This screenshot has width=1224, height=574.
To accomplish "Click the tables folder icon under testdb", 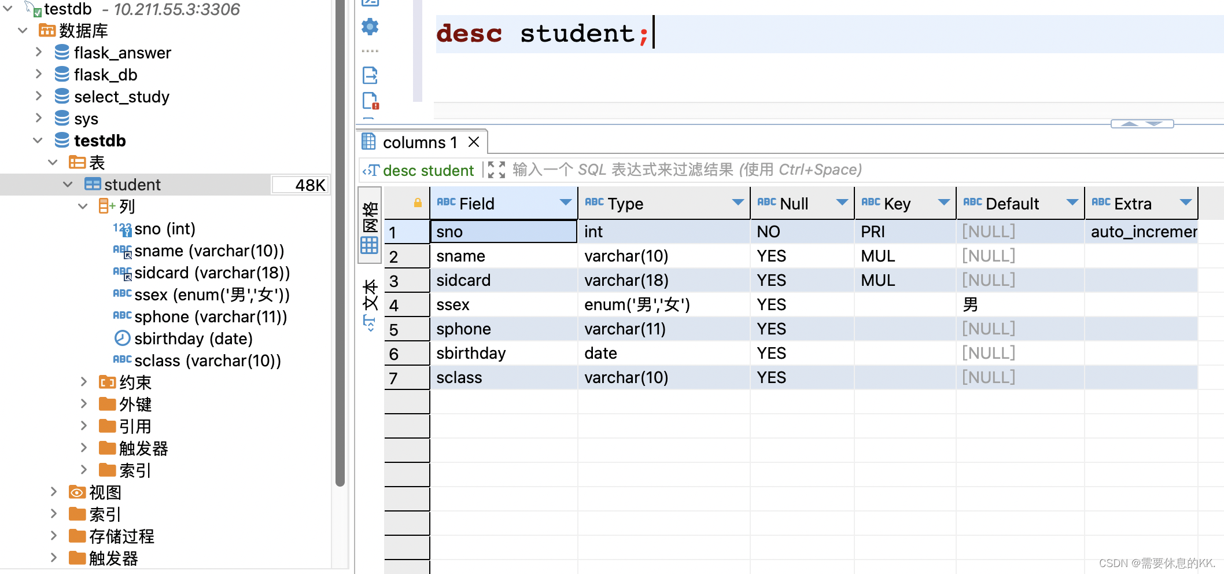I will pyautogui.click(x=77, y=162).
